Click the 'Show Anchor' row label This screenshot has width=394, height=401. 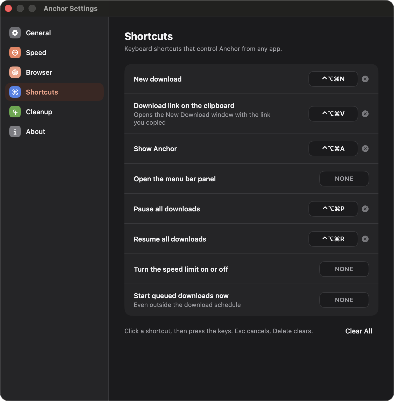155,149
